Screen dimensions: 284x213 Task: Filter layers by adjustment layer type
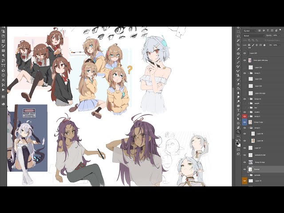pyautogui.click(x=264, y=31)
